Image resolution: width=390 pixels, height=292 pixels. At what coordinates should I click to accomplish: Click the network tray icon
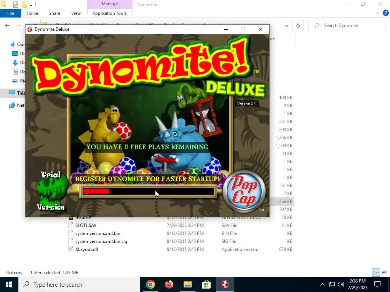point(332,284)
